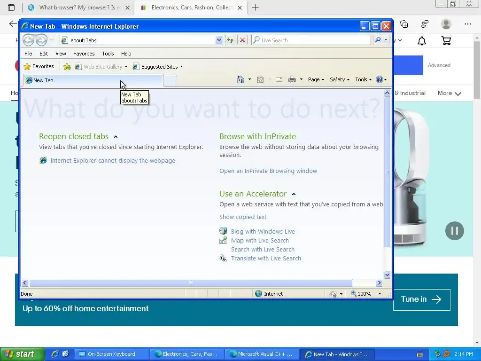Click the Edge profile avatar icon
Image resolution: width=481 pixels, height=361 pixels.
tap(446, 24)
